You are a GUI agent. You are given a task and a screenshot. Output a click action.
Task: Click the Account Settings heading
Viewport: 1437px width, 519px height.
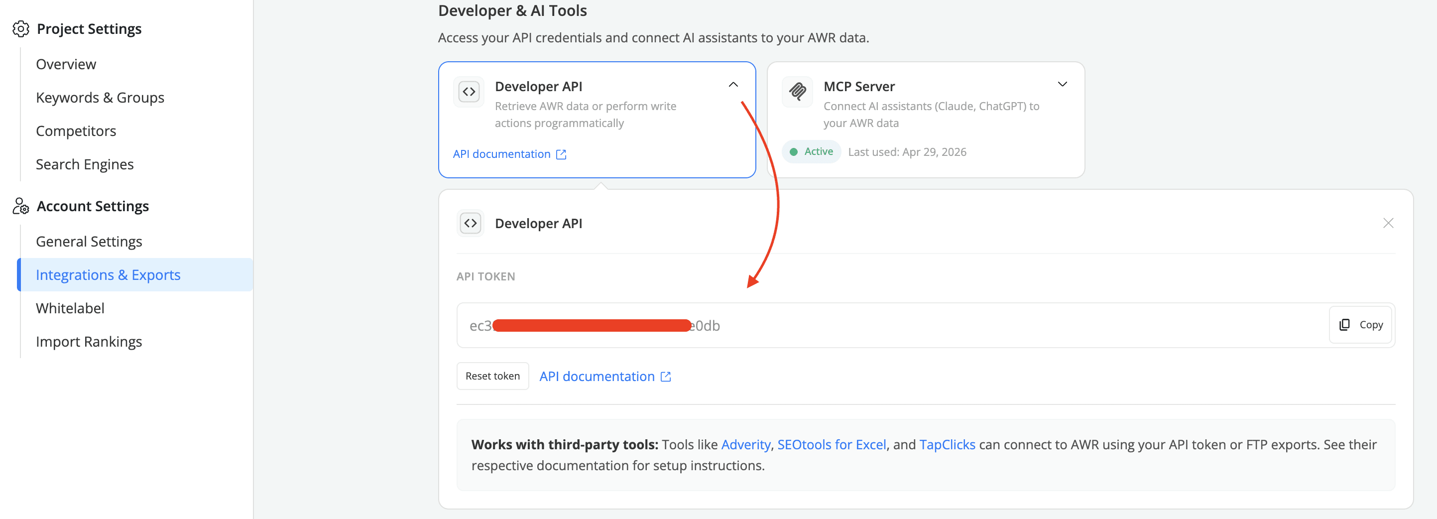point(93,207)
